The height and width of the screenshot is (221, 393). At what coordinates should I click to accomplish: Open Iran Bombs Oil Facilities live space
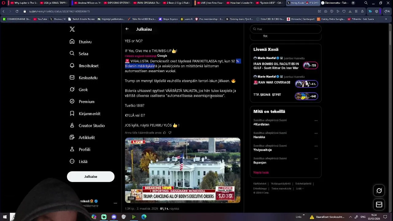286,63
